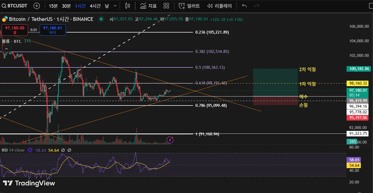
Task: Create an alert with 얼러트 button
Action: 189,6
